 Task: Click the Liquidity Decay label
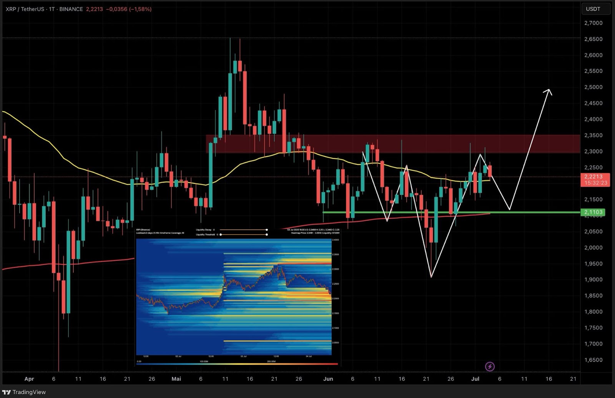(204, 230)
